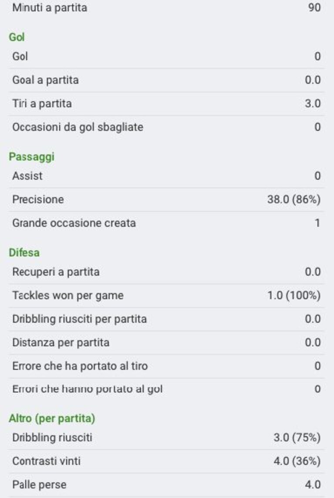Image resolution: width=334 pixels, height=498 pixels.
Task: Tap the Tackles won per game row
Action: coord(167,295)
